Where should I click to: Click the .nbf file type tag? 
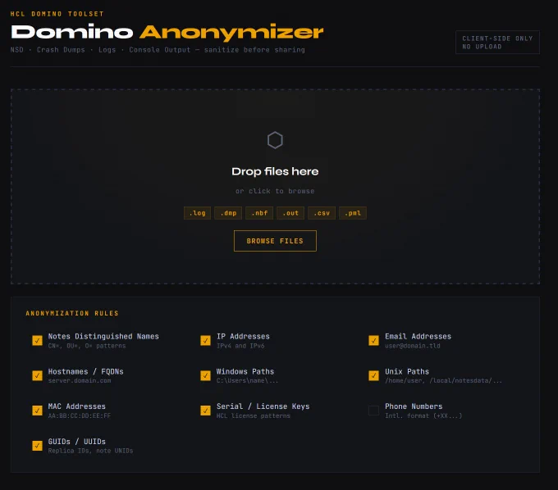(259, 213)
